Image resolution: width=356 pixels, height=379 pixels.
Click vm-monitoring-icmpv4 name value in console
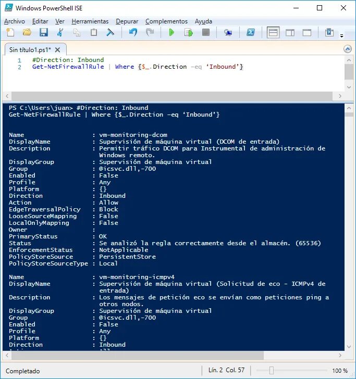click(x=137, y=277)
